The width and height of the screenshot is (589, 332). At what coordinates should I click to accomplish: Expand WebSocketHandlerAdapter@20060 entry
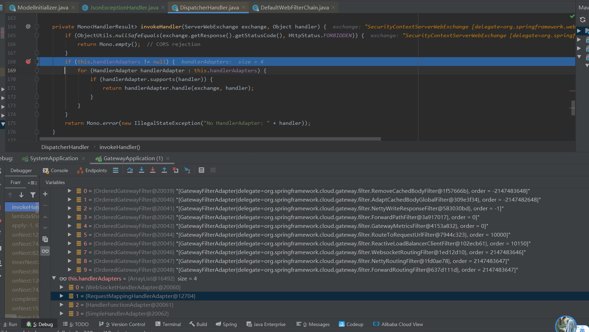(62, 287)
